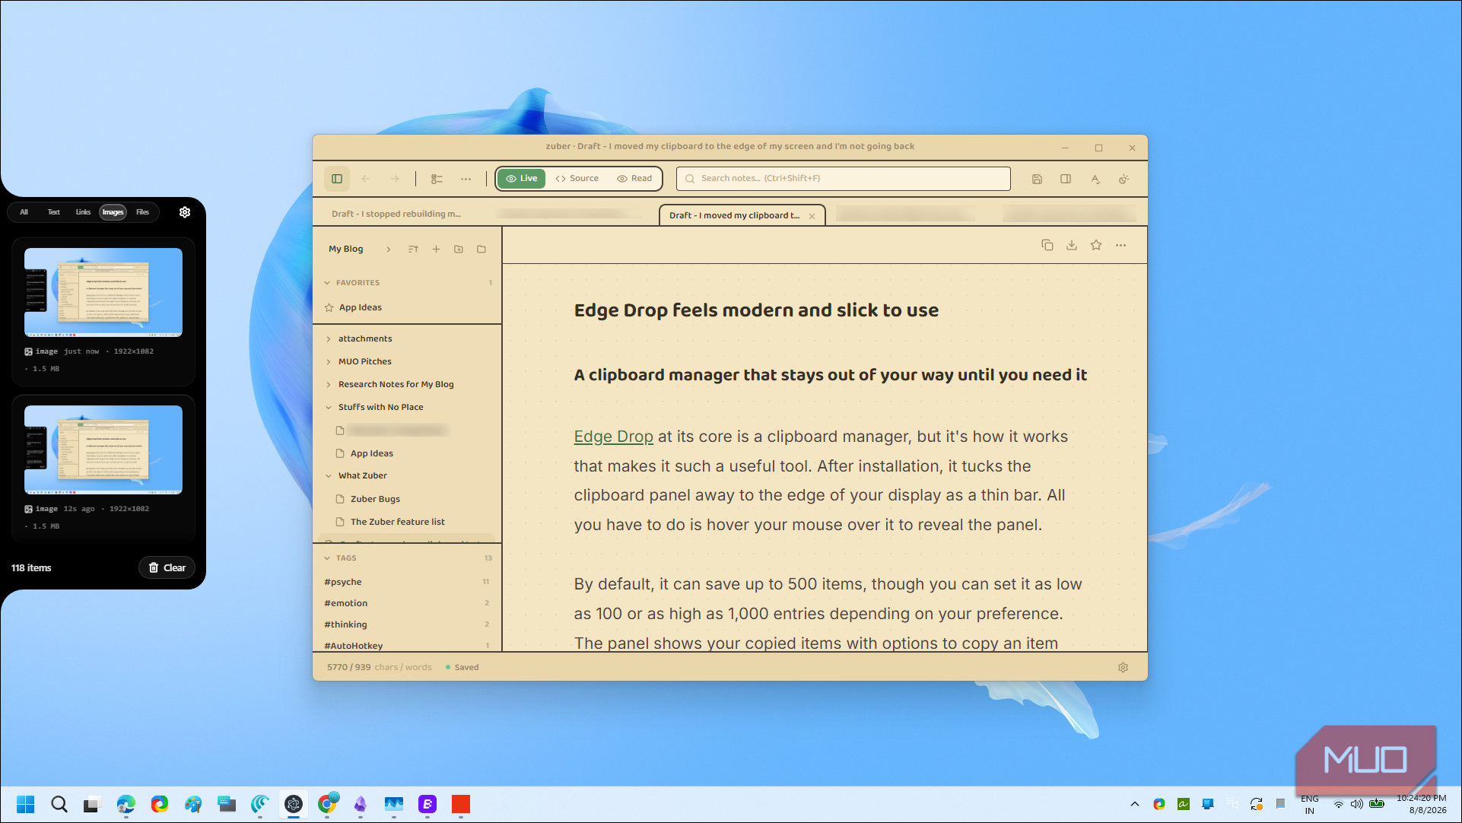Viewport: 1462px width, 823px height.
Task: Create a new note with the plus icon
Action: [436, 249]
